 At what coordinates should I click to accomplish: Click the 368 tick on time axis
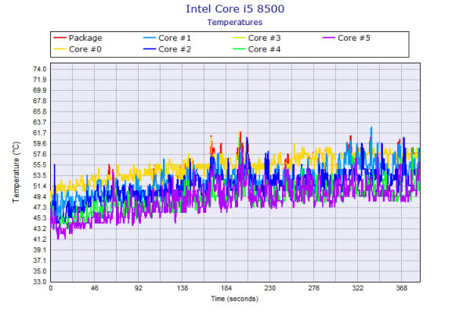[402, 288]
